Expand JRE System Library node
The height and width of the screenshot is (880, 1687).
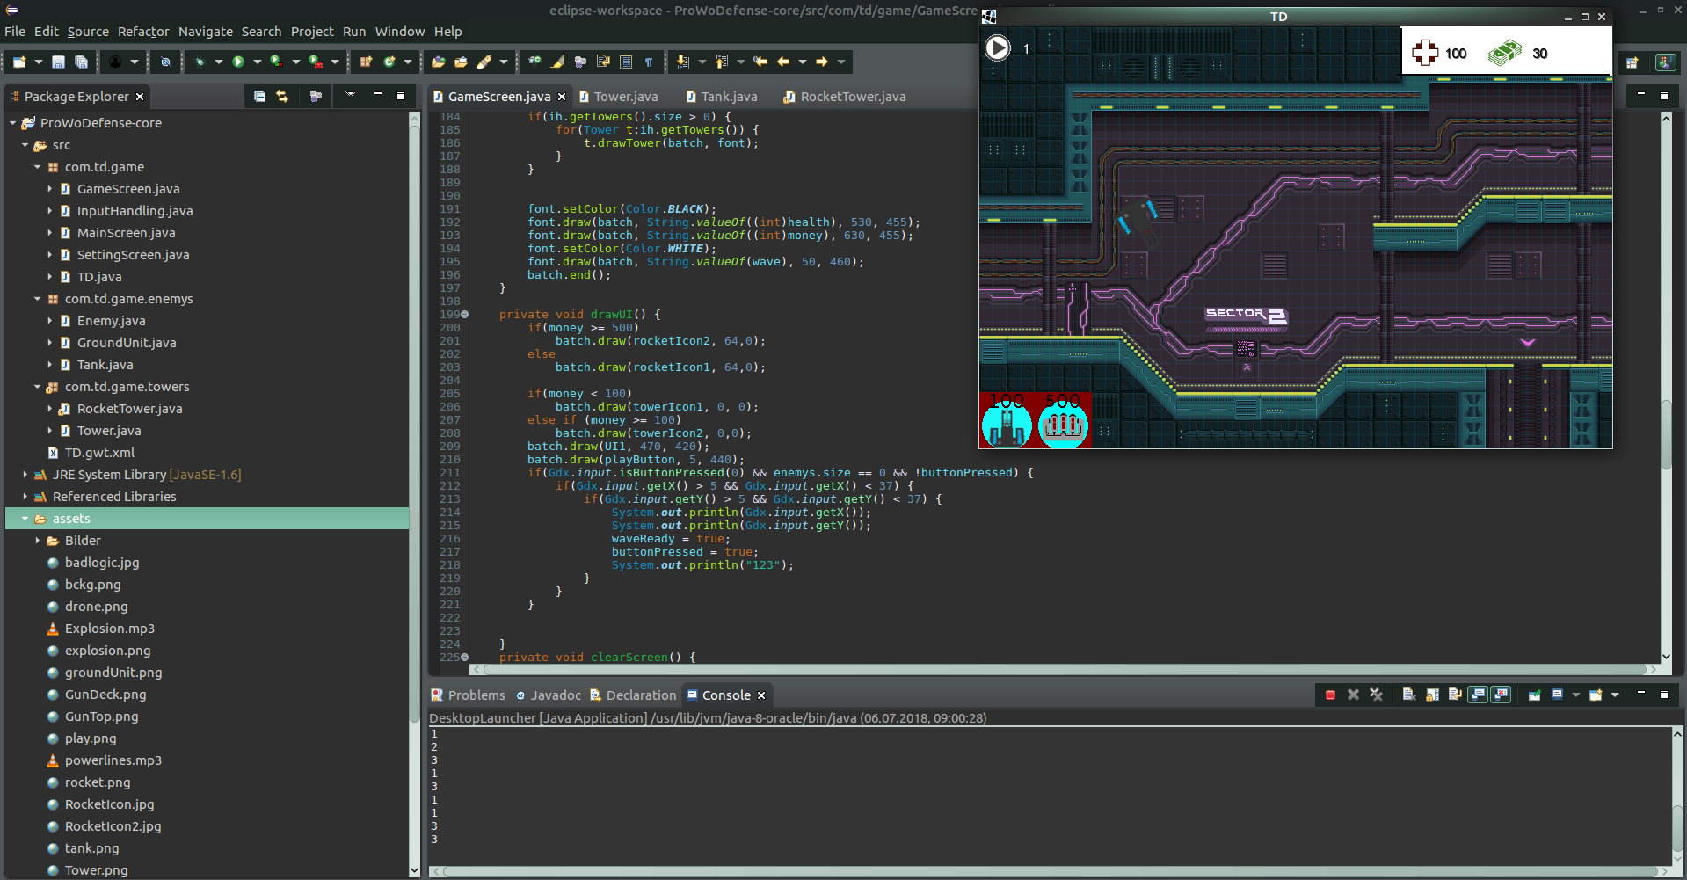tap(25, 475)
